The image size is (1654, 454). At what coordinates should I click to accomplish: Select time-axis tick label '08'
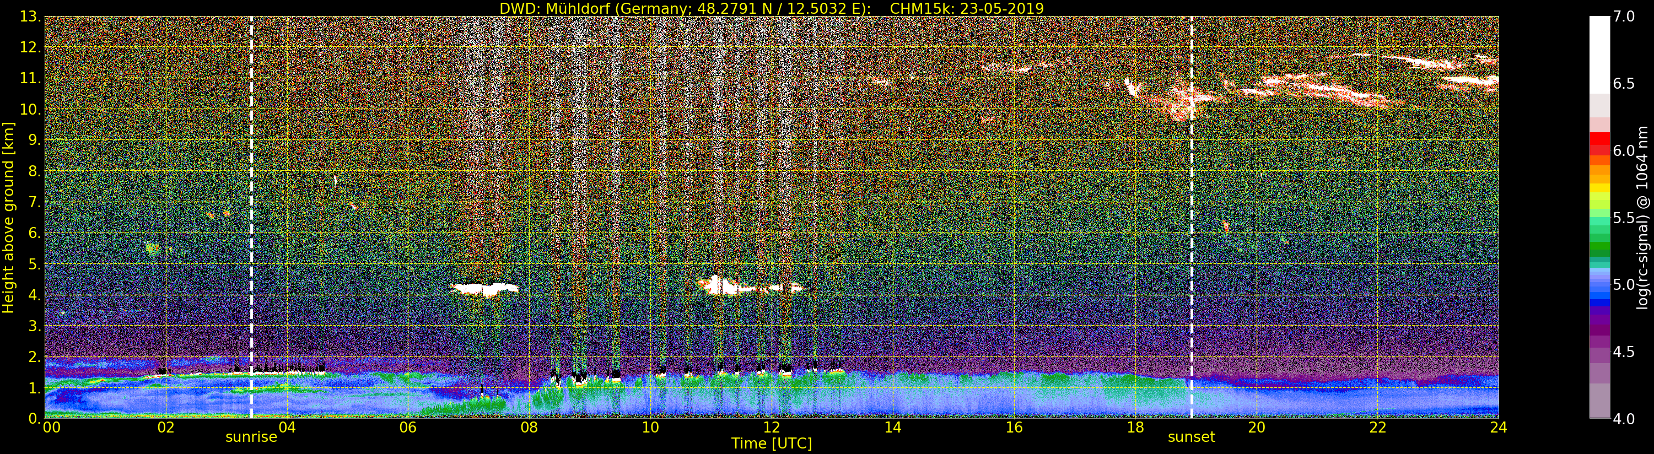point(529,427)
